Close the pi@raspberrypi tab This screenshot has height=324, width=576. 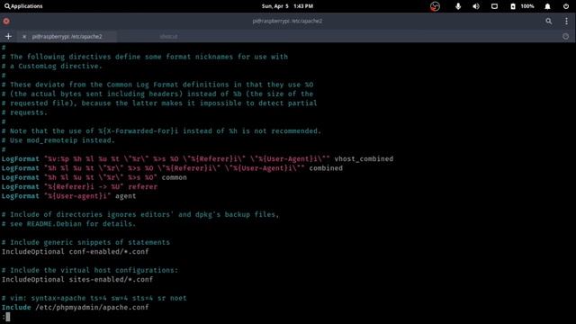pyautogui.click(x=24, y=36)
